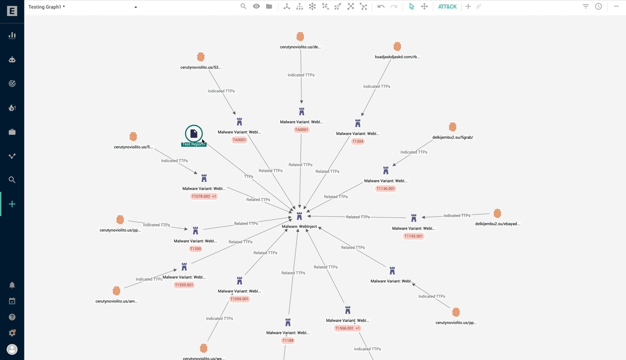Select the central Malware: WebInject node
Viewport: 626px width, 360px height.
click(299, 216)
